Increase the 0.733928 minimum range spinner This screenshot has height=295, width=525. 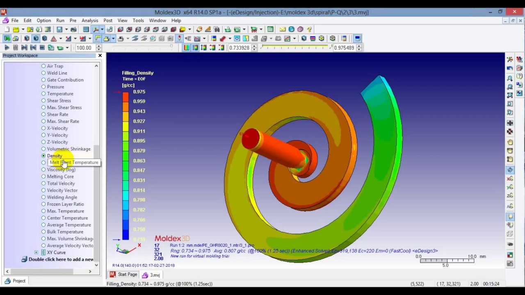click(254, 46)
